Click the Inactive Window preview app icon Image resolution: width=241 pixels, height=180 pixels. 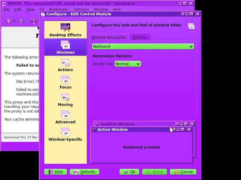pyautogui.click(x=97, y=124)
